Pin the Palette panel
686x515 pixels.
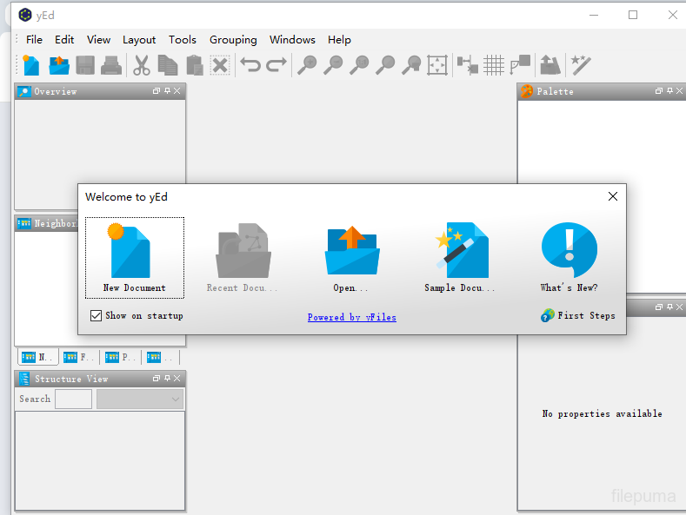coord(669,91)
